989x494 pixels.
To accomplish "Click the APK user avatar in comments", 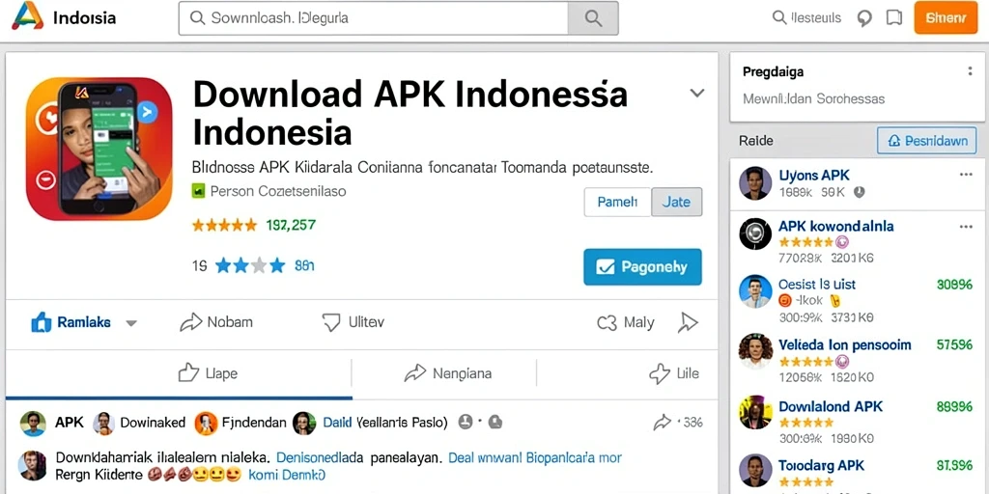I will [x=33, y=424].
